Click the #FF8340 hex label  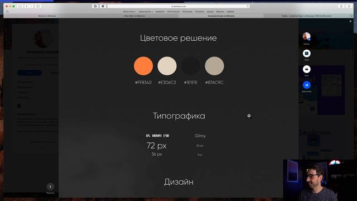(143, 83)
